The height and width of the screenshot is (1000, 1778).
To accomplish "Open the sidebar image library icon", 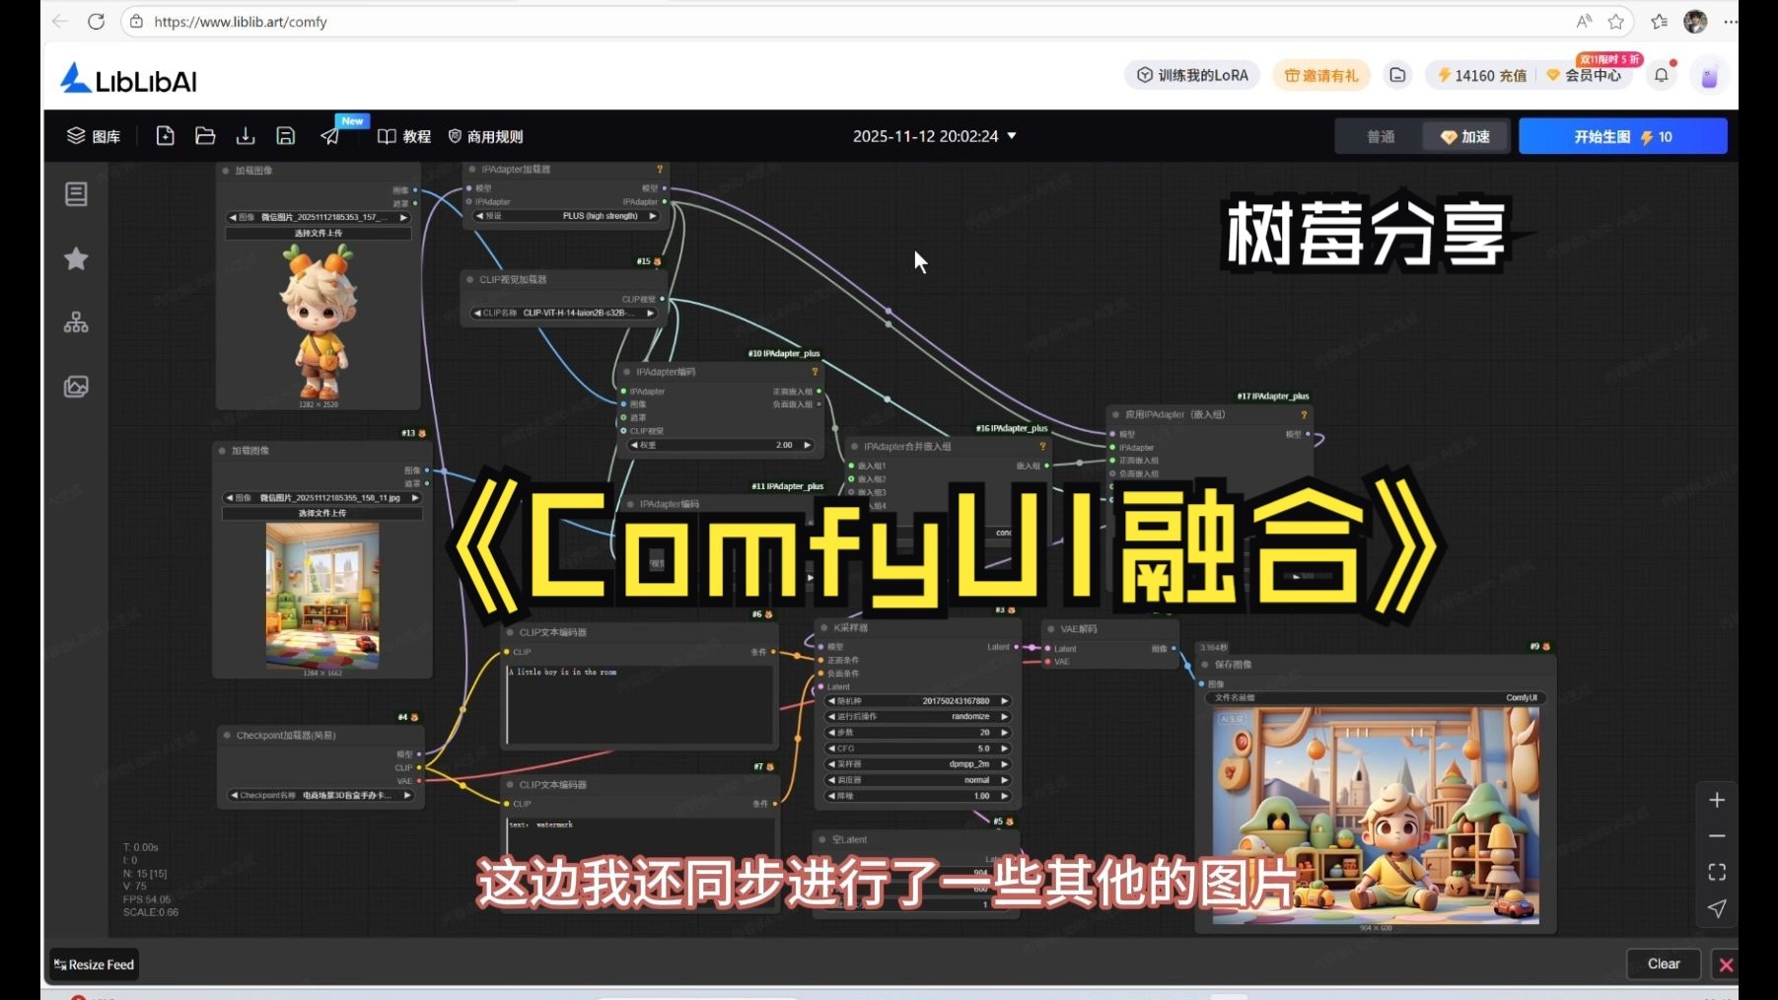I will 76,387.
